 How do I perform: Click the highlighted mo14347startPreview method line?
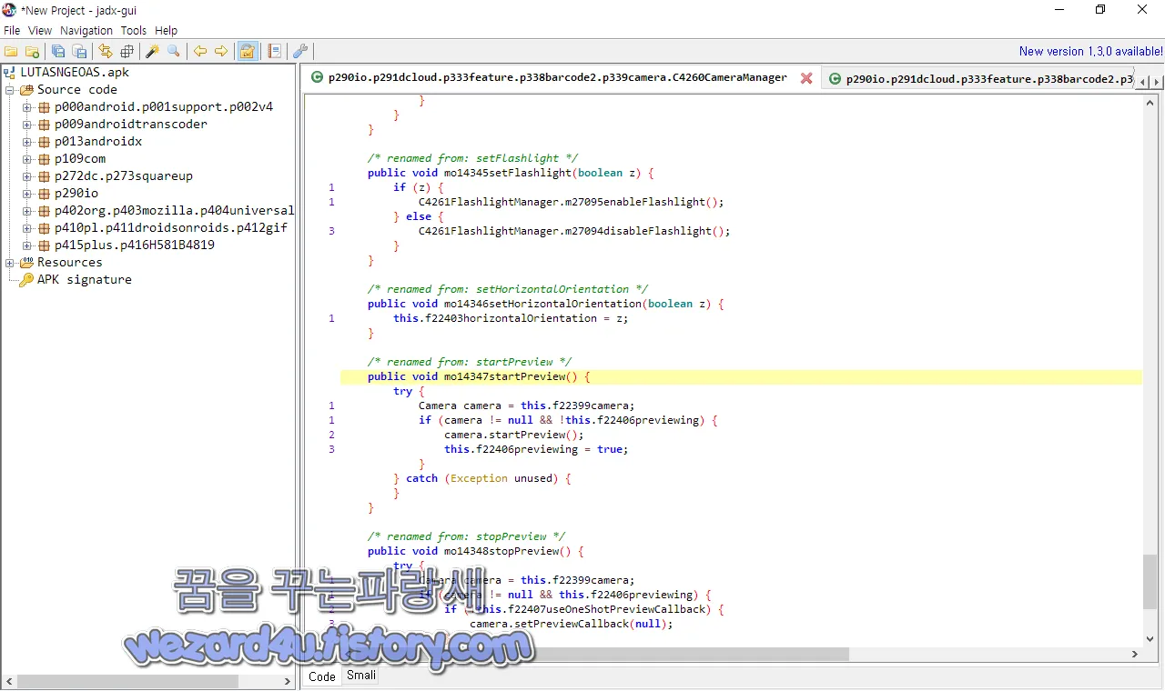coord(741,376)
